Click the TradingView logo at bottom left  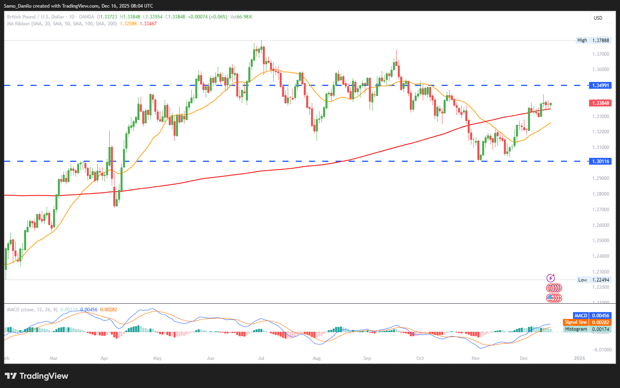tap(37, 376)
